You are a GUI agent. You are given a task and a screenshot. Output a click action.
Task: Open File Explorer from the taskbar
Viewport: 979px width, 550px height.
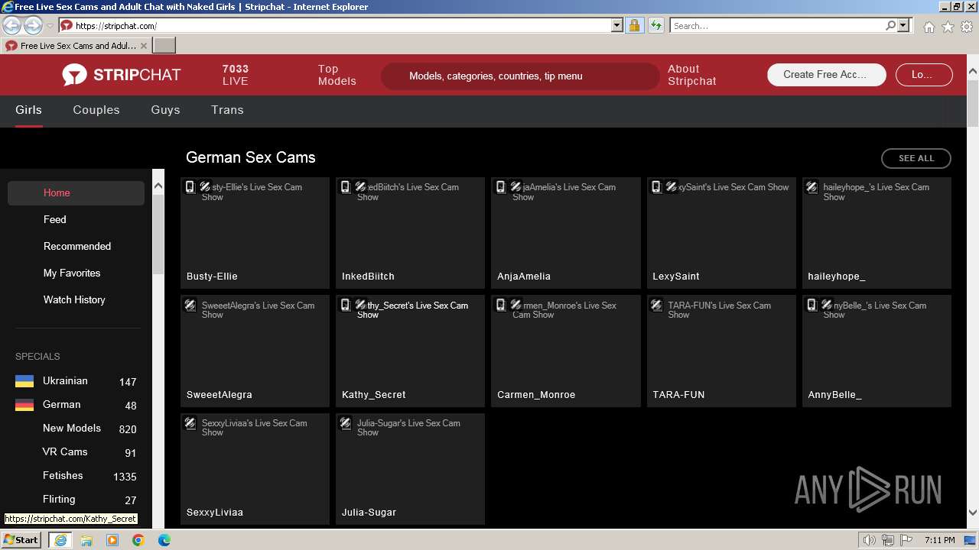86,540
